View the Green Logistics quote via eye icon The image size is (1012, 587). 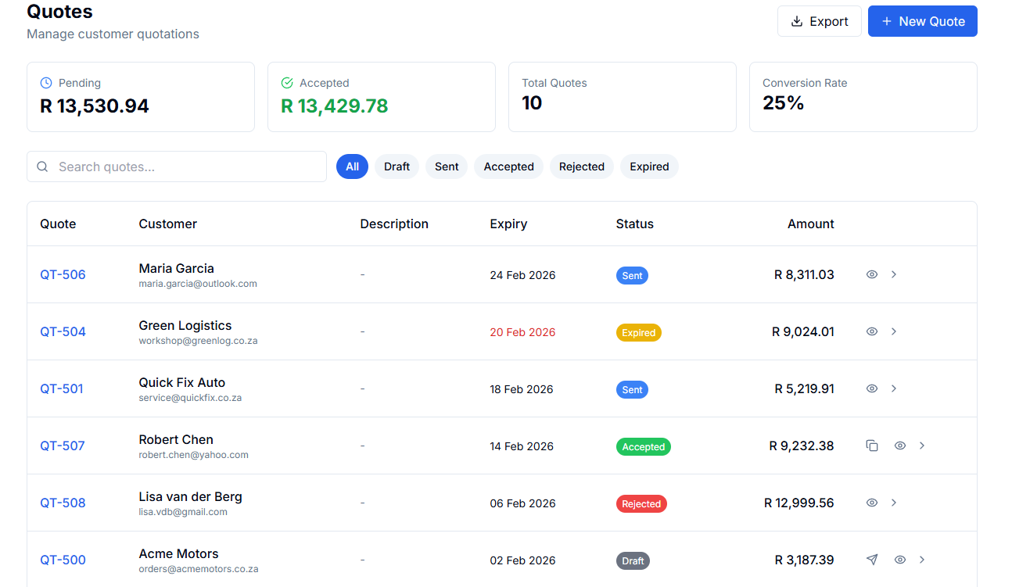[x=872, y=331]
